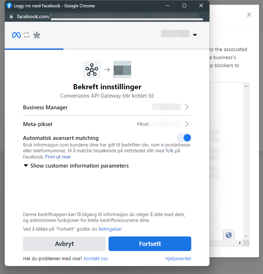This screenshot has height=274, width=263.
Task: Open the Hjelpesenter link
Action: (178, 258)
